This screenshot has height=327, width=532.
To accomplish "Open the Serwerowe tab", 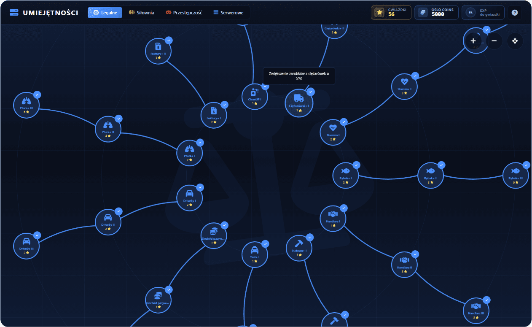I will coord(228,13).
